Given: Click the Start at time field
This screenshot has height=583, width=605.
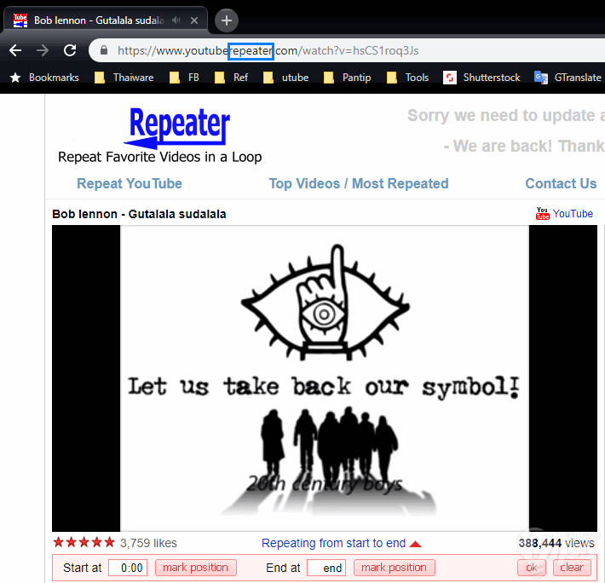Looking at the screenshot, I should coord(128,568).
